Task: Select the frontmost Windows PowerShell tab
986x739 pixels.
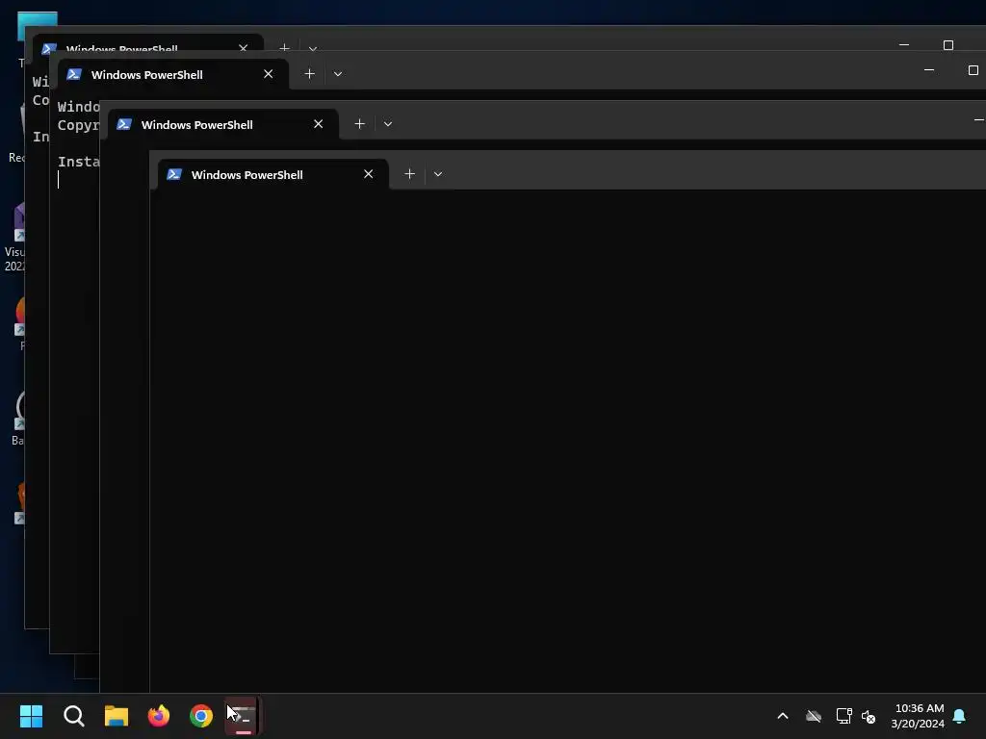Action: 272,175
